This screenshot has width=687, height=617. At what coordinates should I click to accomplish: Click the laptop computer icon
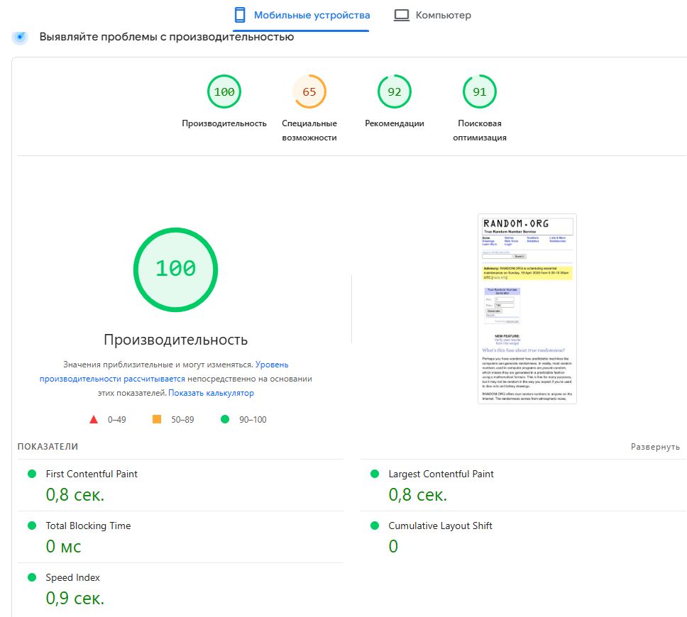[x=401, y=15]
